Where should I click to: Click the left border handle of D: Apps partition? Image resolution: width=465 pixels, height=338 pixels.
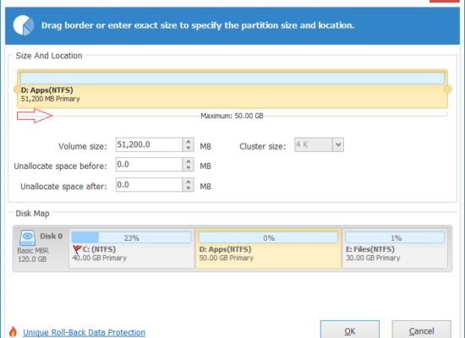(x=17, y=90)
